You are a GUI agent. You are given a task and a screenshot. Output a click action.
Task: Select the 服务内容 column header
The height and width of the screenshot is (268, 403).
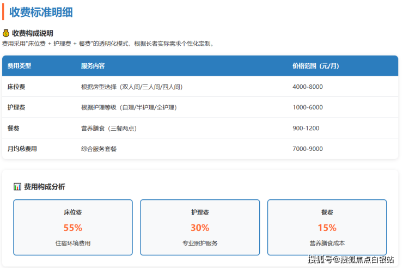(93, 66)
